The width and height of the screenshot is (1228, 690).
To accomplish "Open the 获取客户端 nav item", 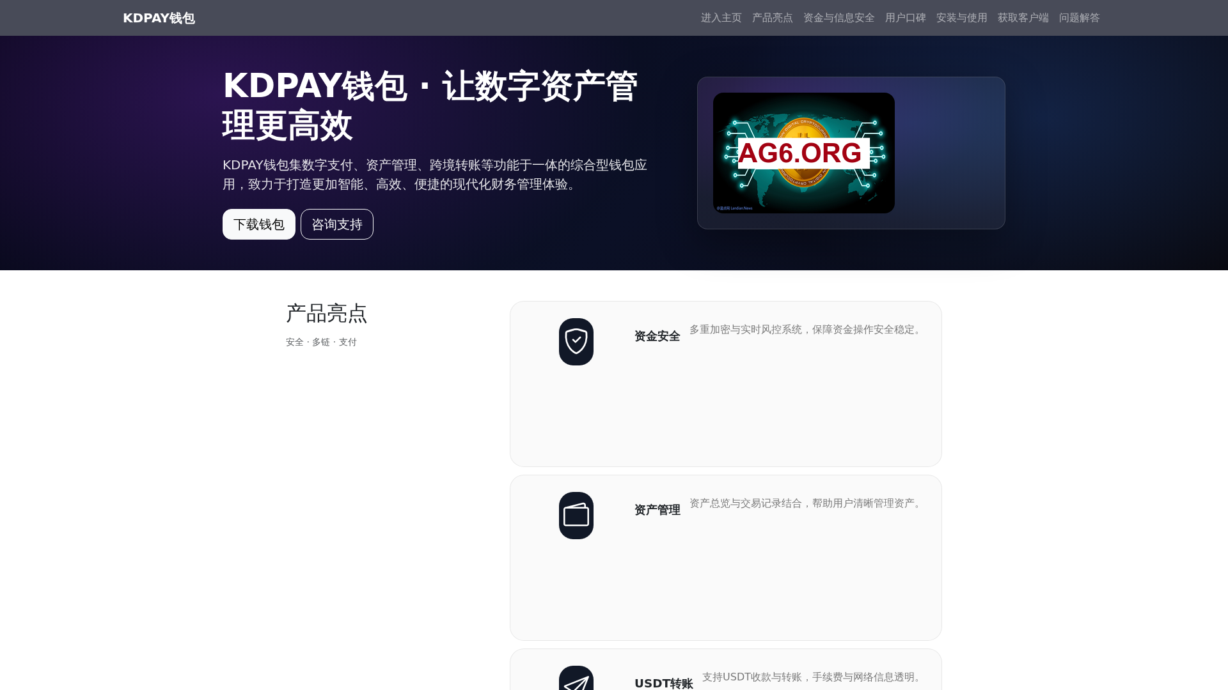I will pos(1023,18).
